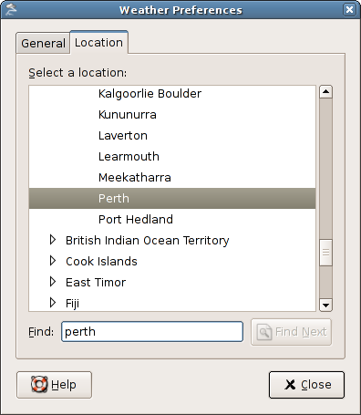Screen dimensions: 361x415
Task: Click the lifebuoy icon on Help button
Action: 39,384
